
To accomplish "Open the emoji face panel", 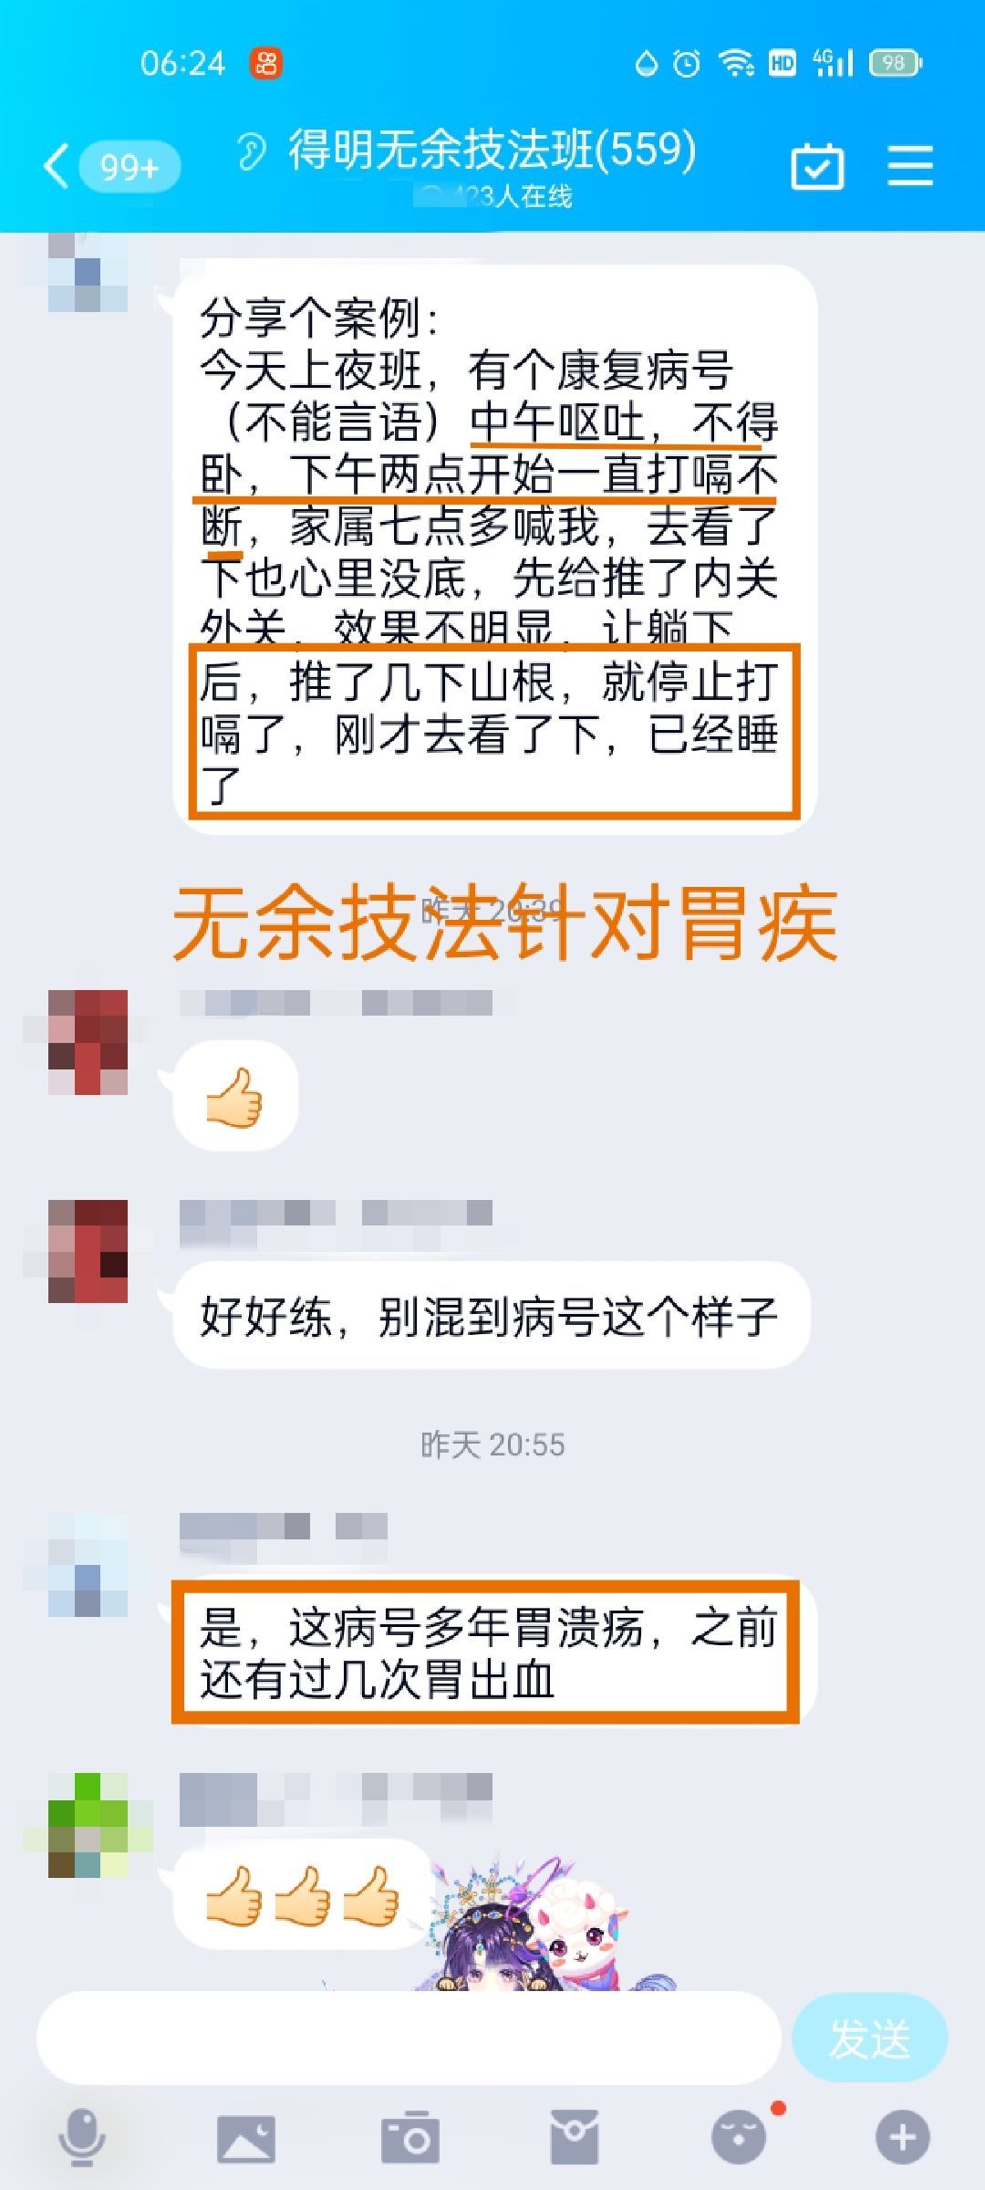I will pos(739,2137).
